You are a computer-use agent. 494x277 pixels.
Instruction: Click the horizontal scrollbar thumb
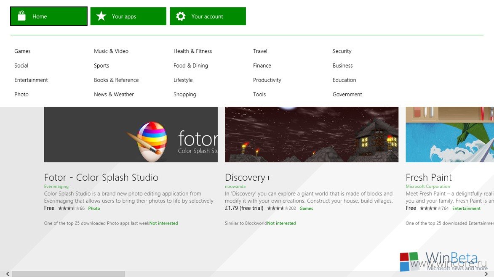click(x=68, y=274)
